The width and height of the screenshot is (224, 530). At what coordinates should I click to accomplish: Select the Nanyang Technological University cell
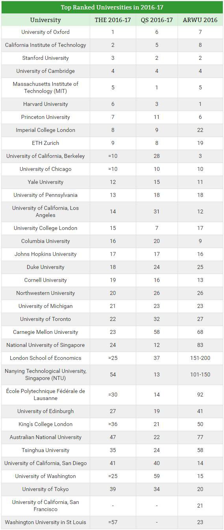[46, 374]
